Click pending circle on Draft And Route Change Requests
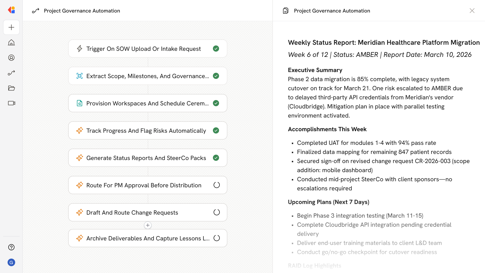Screen dimensions: 485x273 coord(217,212)
